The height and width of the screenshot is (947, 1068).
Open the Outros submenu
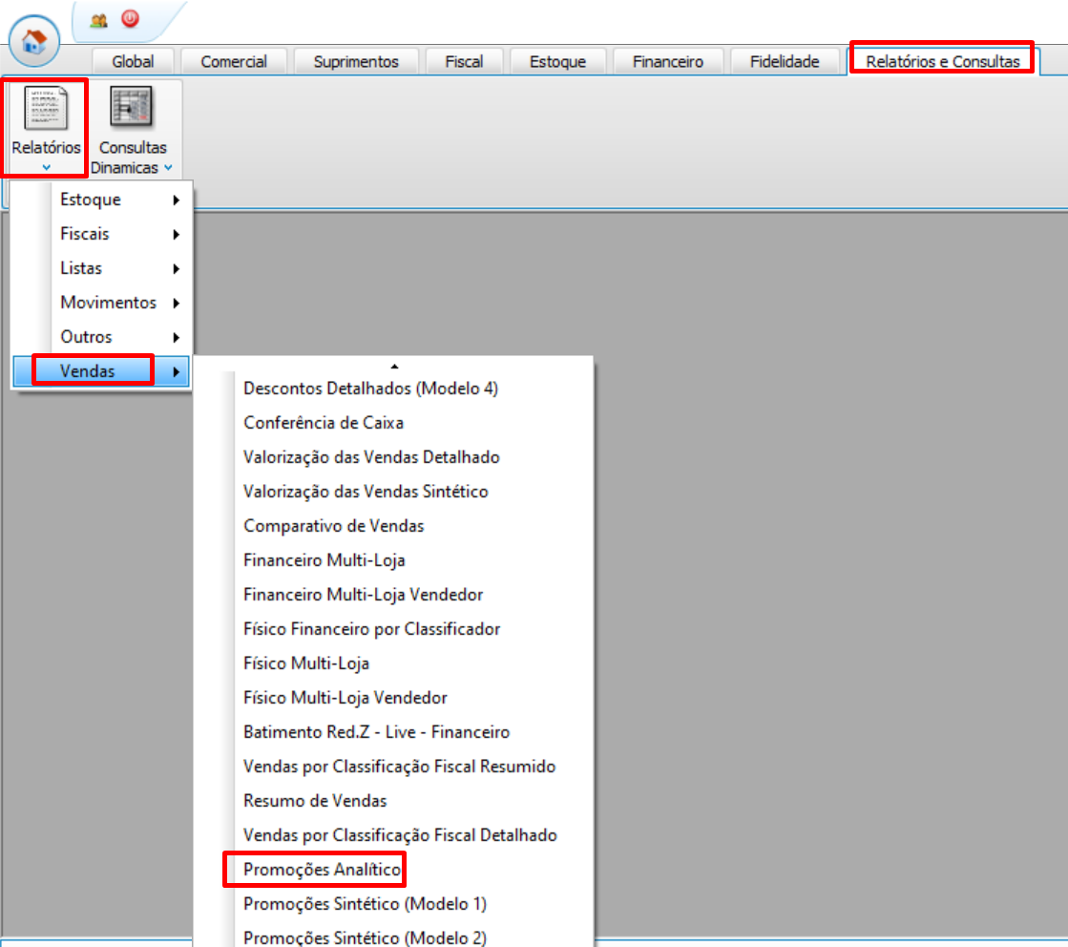click(102, 337)
